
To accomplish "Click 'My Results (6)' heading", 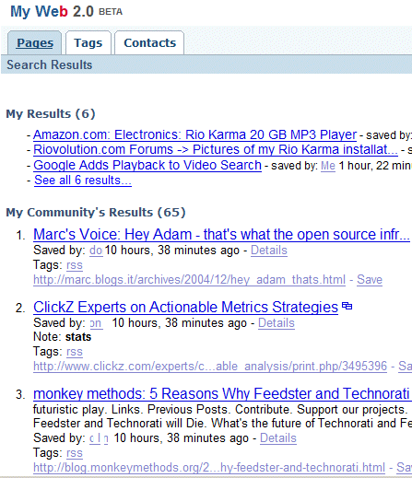I will 51,114.
